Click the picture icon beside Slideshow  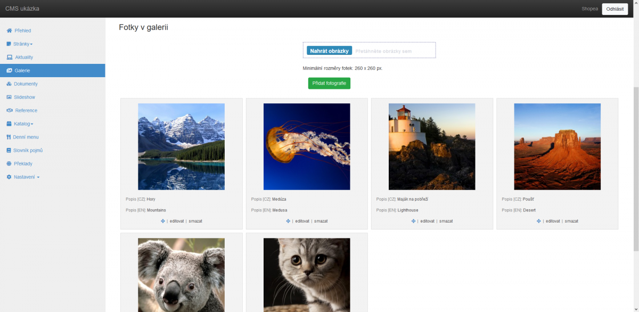(9, 97)
